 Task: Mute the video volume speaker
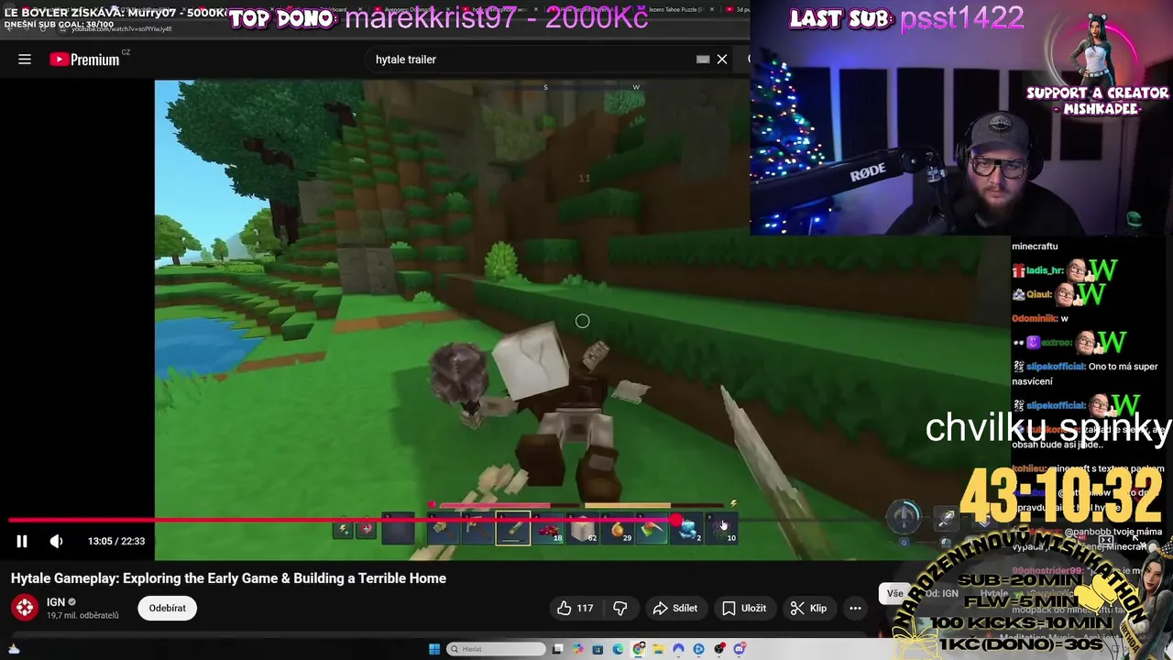coord(56,541)
